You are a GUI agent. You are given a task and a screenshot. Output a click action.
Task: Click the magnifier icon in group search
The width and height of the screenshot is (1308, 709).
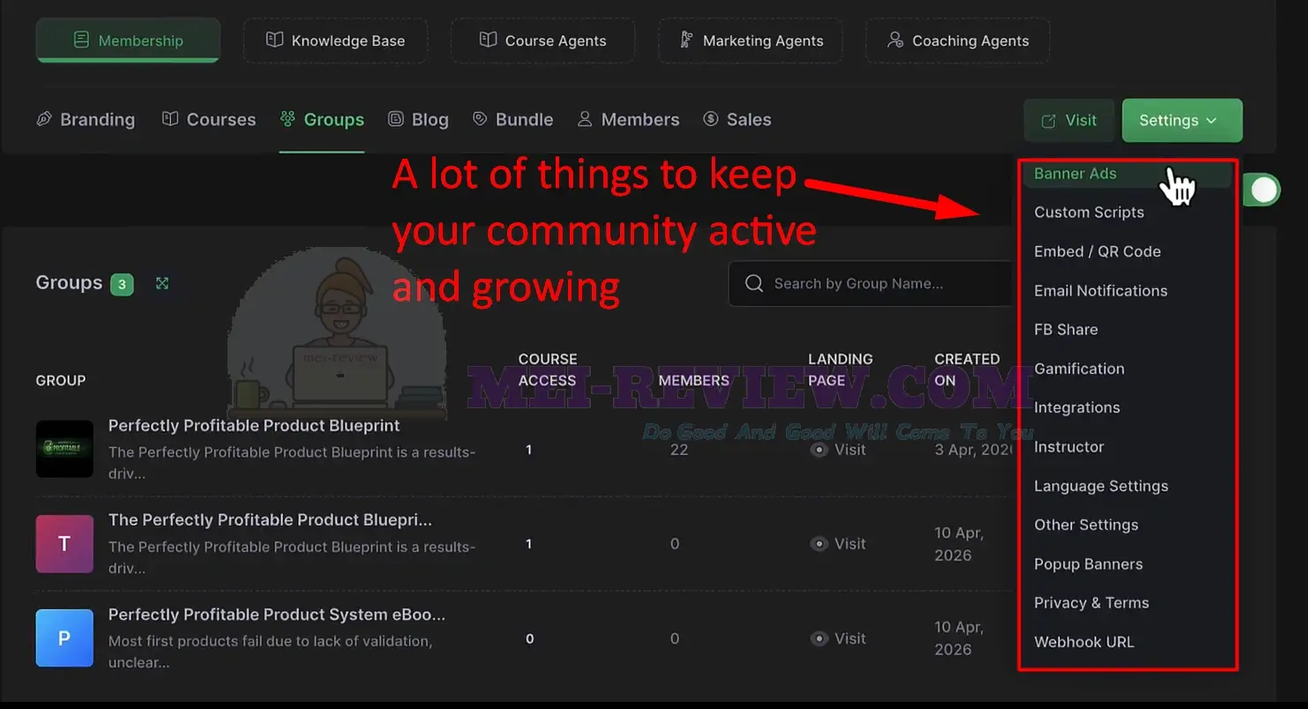(754, 283)
